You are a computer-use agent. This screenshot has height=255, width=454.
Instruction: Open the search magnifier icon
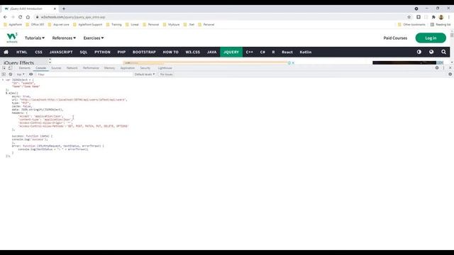(x=443, y=52)
